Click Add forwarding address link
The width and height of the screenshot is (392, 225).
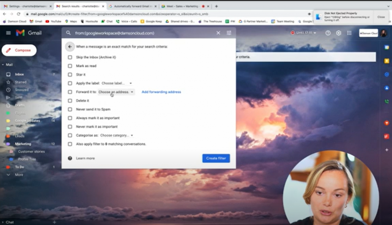tap(161, 92)
